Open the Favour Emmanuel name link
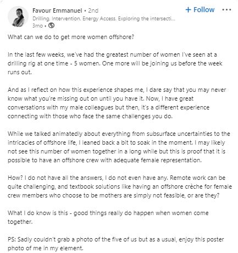 tap(57, 10)
